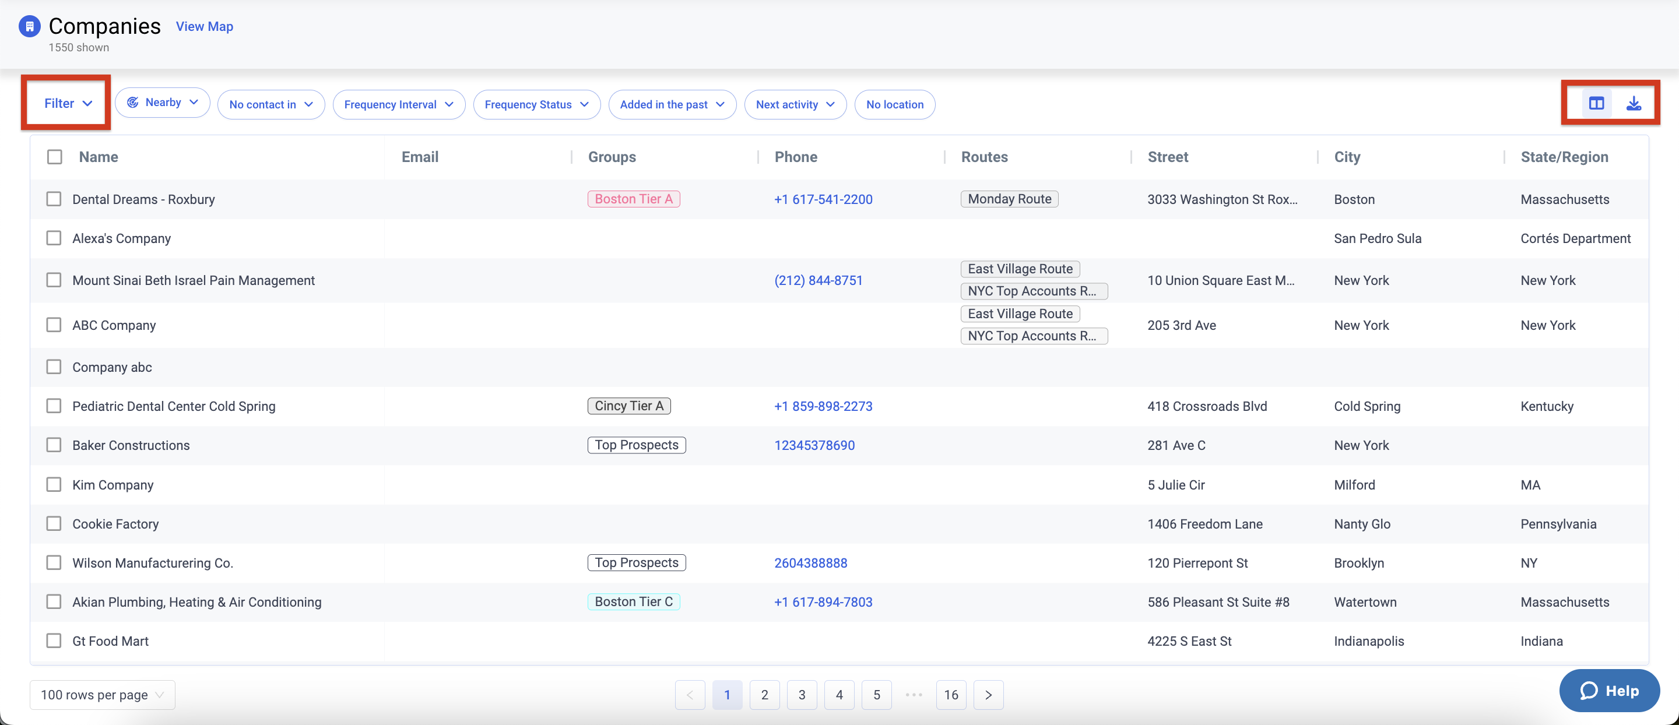This screenshot has width=1679, height=725.
Task: Click the Boston Tier A group tag
Action: (634, 199)
